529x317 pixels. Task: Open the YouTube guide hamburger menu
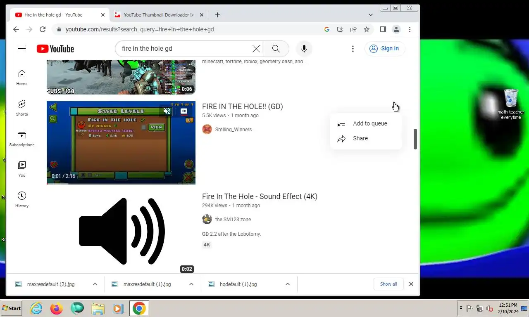22,49
